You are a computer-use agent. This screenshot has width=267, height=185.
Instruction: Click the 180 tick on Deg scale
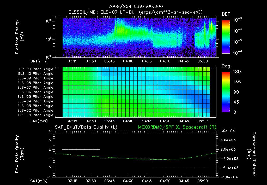tap(237, 72)
